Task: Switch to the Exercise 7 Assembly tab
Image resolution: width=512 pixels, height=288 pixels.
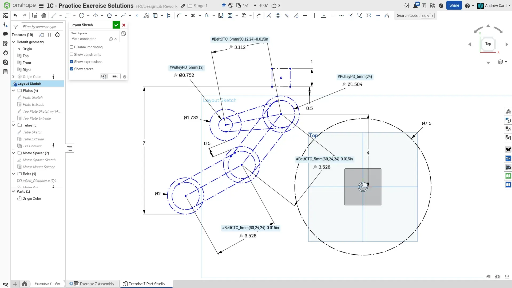Action: pyautogui.click(x=97, y=284)
